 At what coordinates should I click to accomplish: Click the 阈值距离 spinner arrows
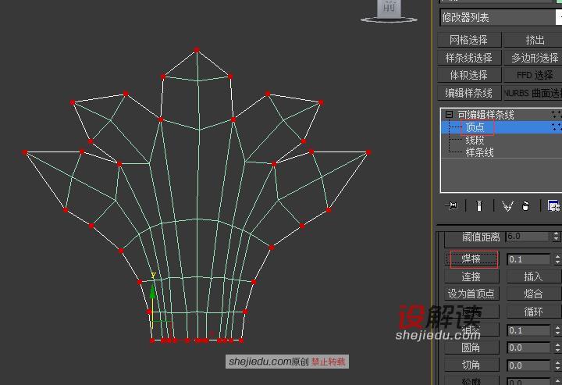pos(556,237)
